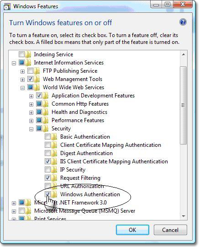Close the Windows Features dialog
Viewport: 199px width, 247px height.
click(183, 4)
